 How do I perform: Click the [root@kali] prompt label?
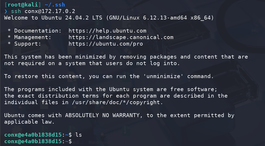click(23, 5)
